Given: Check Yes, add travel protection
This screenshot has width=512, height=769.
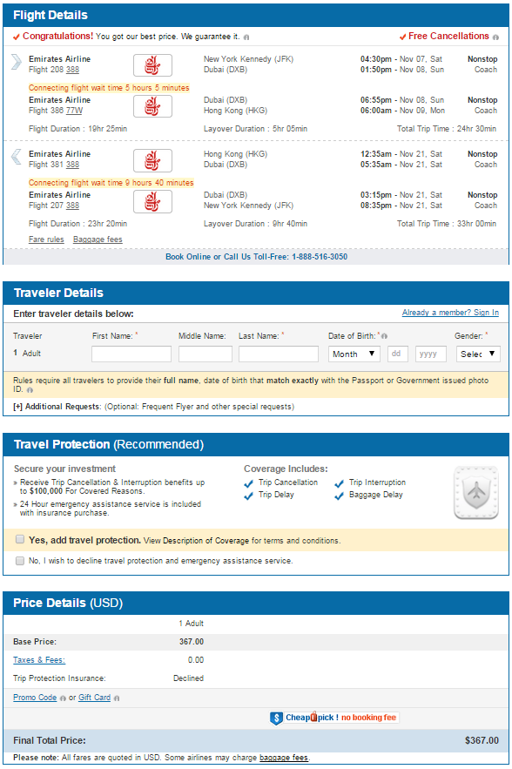Looking at the screenshot, I should [20, 539].
